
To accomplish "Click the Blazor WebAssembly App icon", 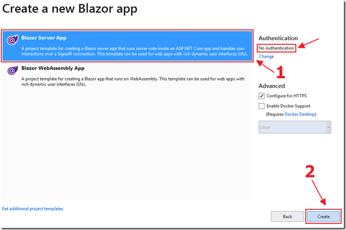I will (12, 70).
